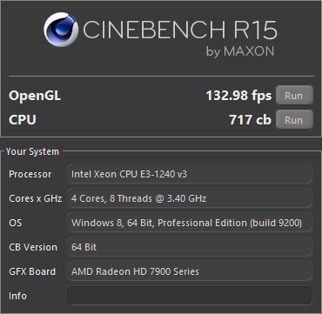Run the CPU benchmark

(294, 119)
